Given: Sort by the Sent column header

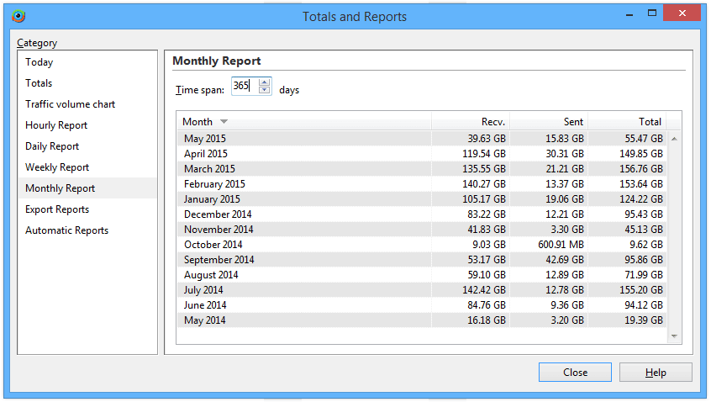Looking at the screenshot, I should (x=549, y=122).
